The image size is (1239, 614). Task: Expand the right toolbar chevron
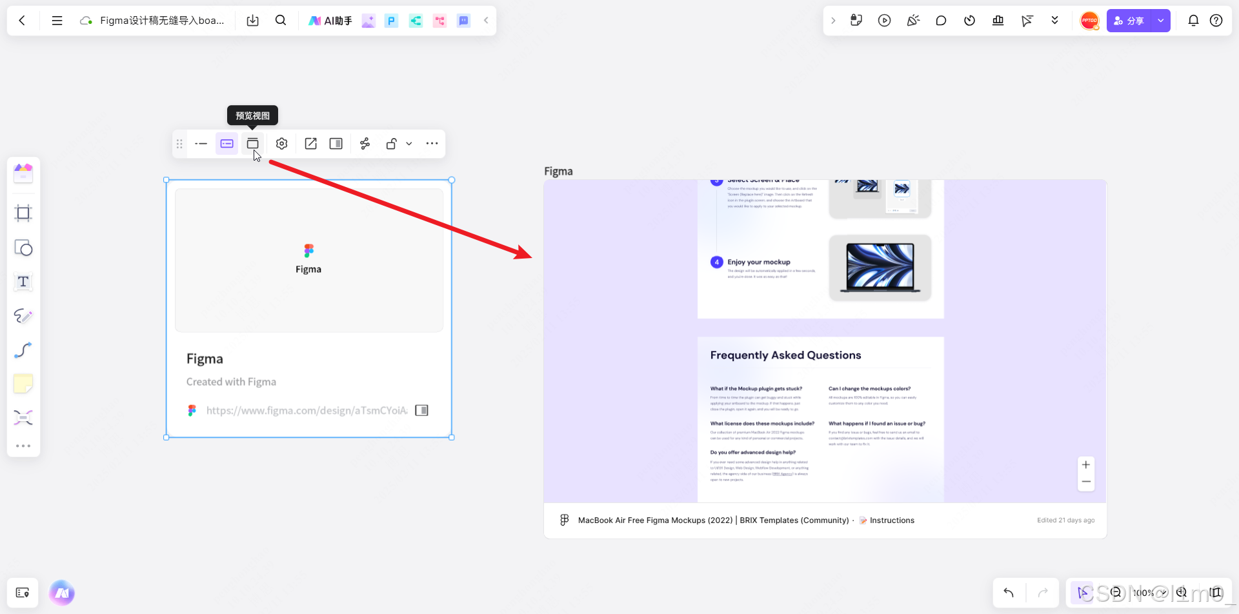point(833,21)
